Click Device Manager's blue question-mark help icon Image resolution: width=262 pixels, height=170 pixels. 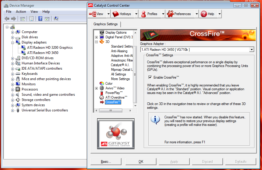coord(40,19)
